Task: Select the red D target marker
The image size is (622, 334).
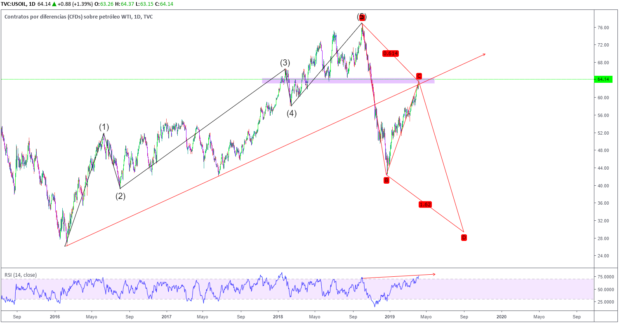Action: [464, 238]
